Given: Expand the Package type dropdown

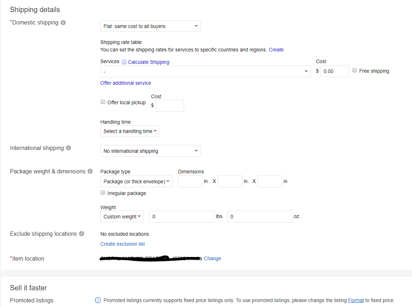Looking at the screenshot, I should click(x=136, y=182).
